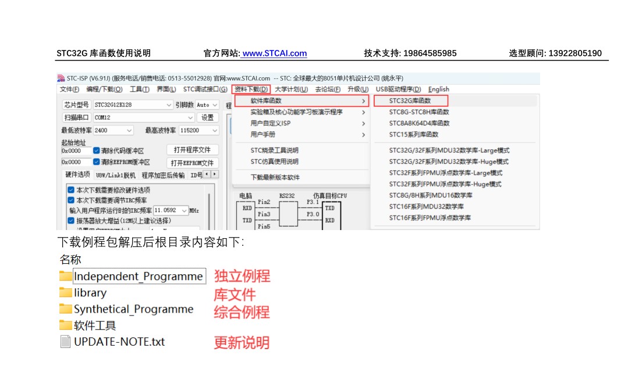Select STC16F系列FPMU浮点数学库 entry
Viewport: 628px width, 366px height.
(x=430, y=218)
